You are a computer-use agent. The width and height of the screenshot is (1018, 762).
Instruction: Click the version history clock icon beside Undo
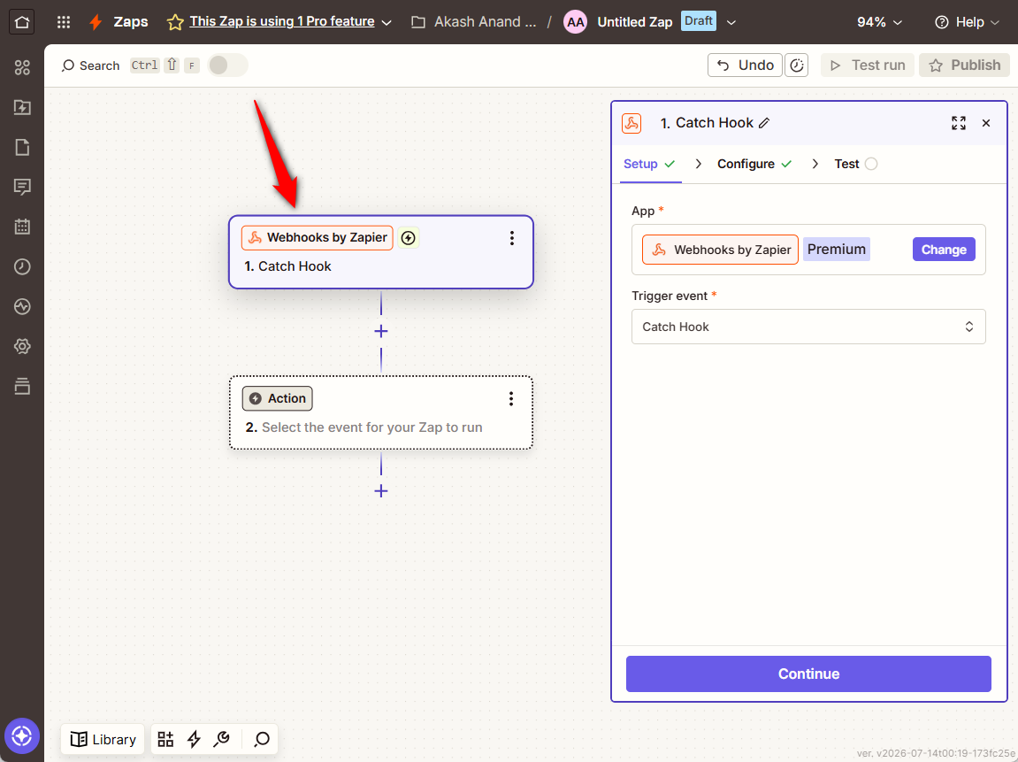(x=797, y=65)
